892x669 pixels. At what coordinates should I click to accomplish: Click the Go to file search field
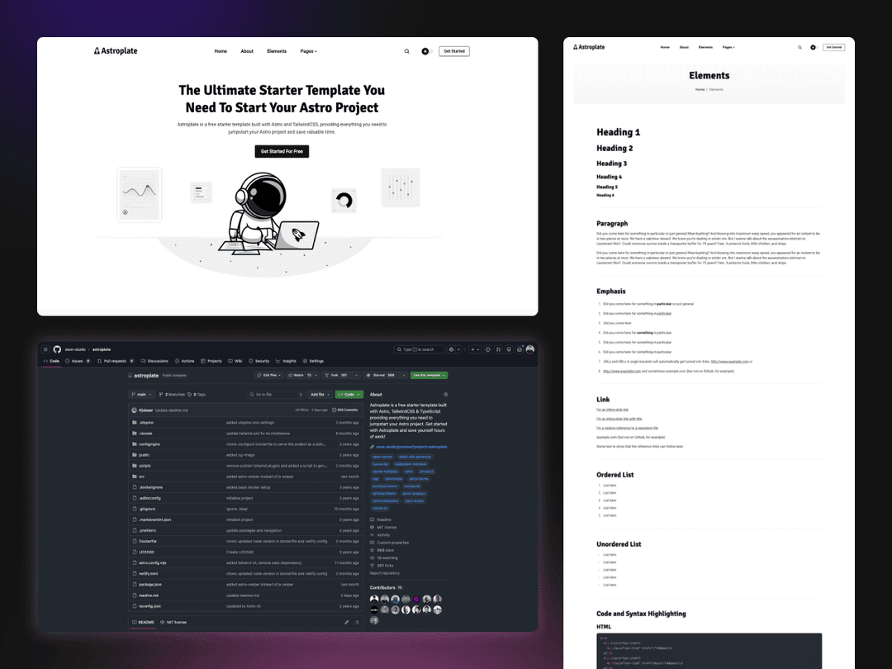[273, 395]
